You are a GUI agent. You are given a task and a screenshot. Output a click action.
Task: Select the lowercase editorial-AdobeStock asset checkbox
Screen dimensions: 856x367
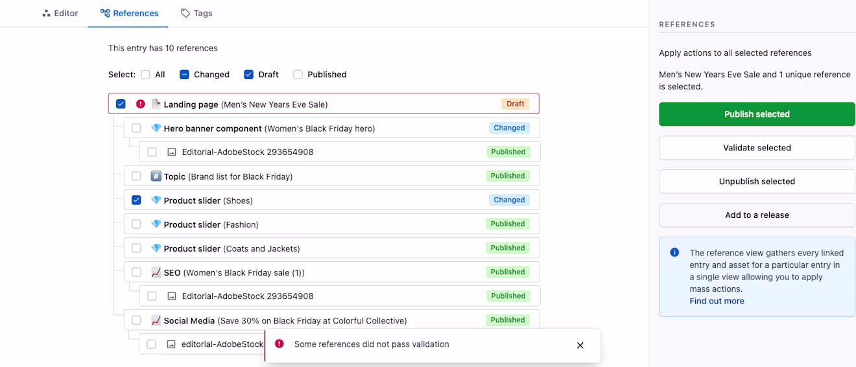(x=151, y=344)
